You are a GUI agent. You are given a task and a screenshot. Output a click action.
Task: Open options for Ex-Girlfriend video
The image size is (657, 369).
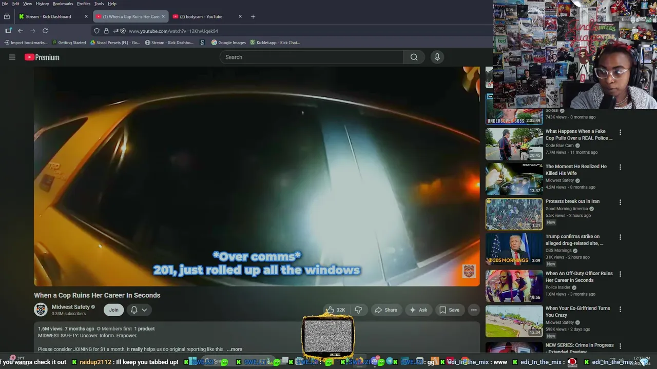pyautogui.click(x=620, y=309)
